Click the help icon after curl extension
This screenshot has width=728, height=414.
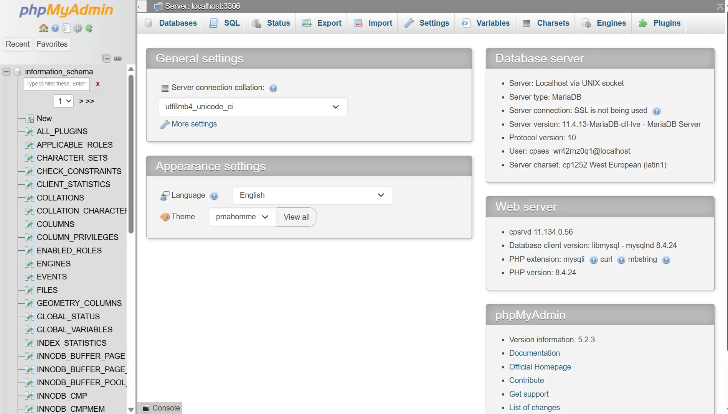(621, 260)
